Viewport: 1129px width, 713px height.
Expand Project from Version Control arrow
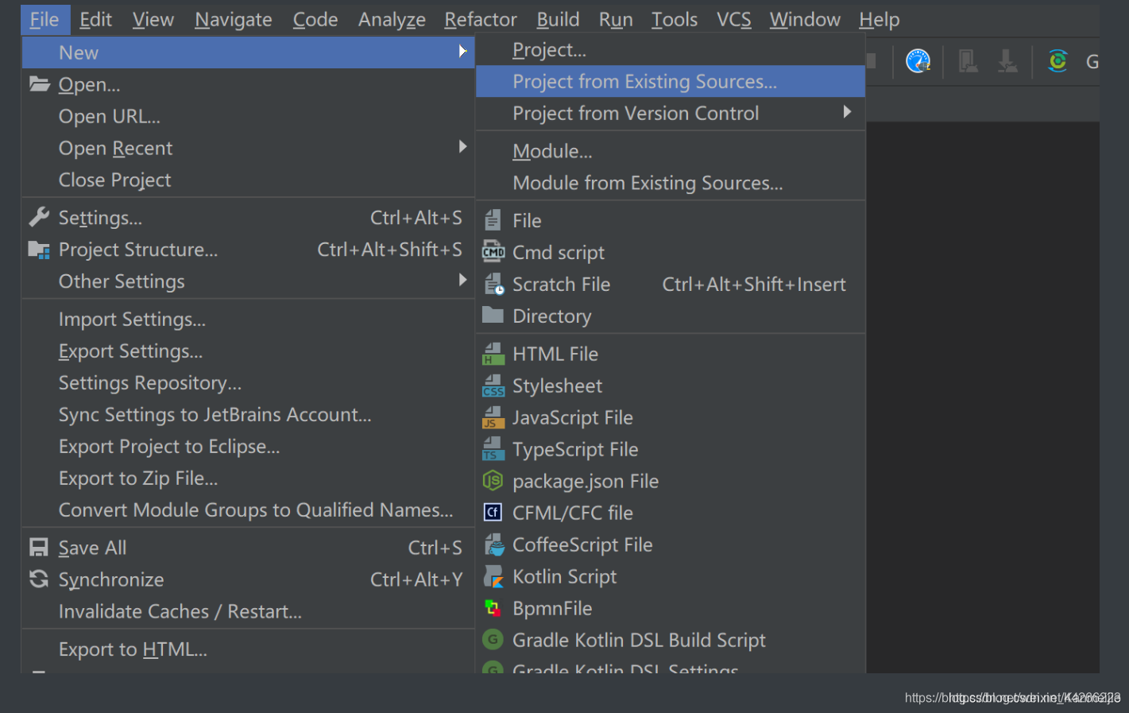(x=847, y=112)
